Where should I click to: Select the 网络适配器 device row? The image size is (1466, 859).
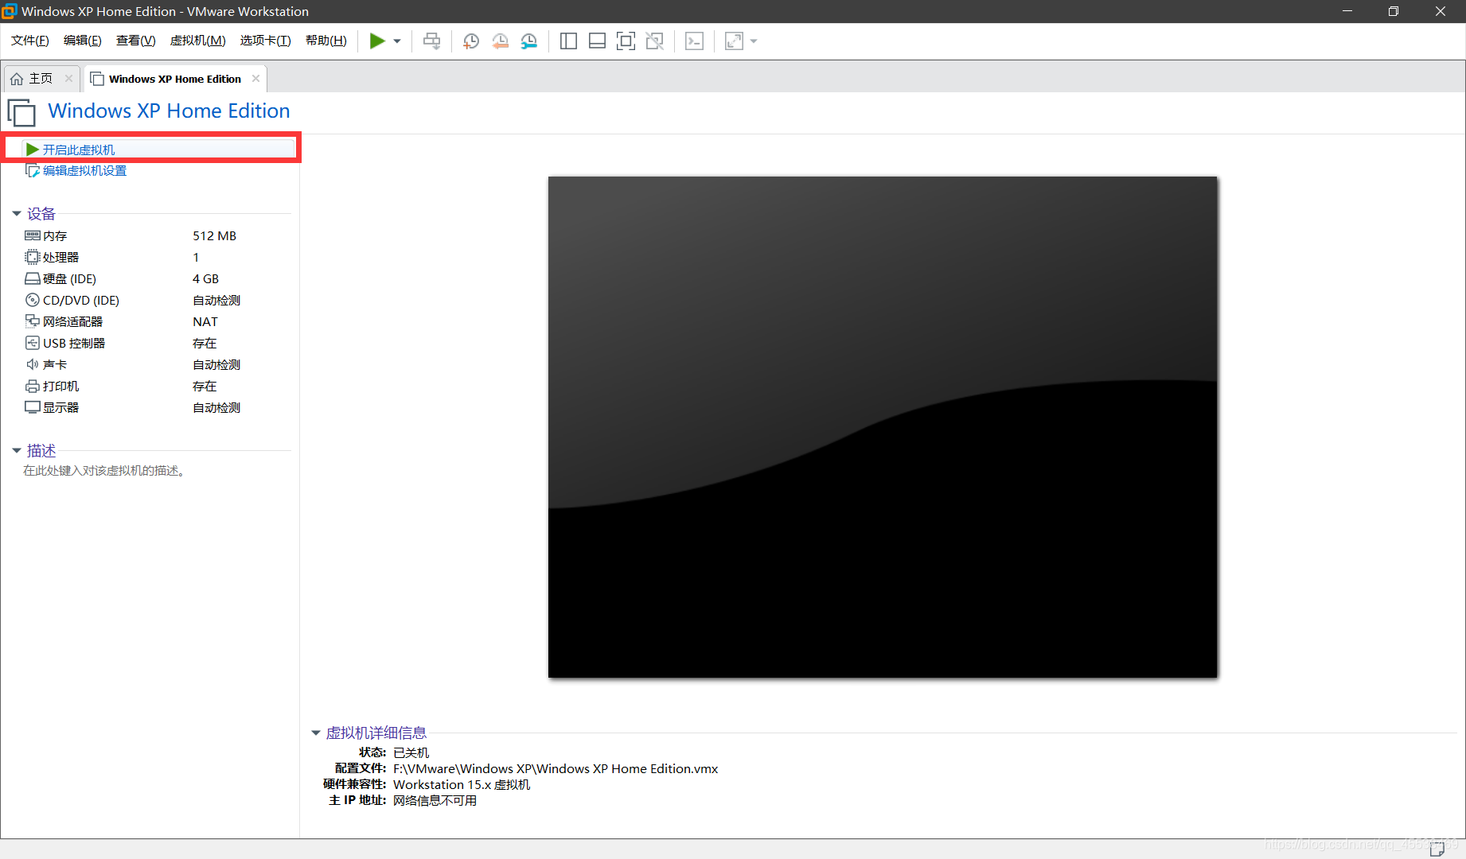pos(156,321)
